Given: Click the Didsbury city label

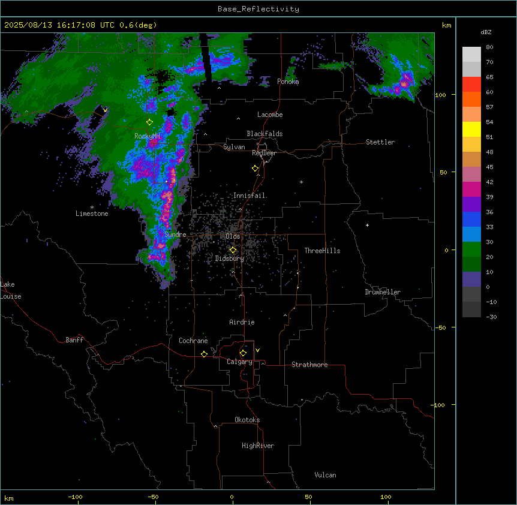Looking at the screenshot, I should [x=230, y=258].
